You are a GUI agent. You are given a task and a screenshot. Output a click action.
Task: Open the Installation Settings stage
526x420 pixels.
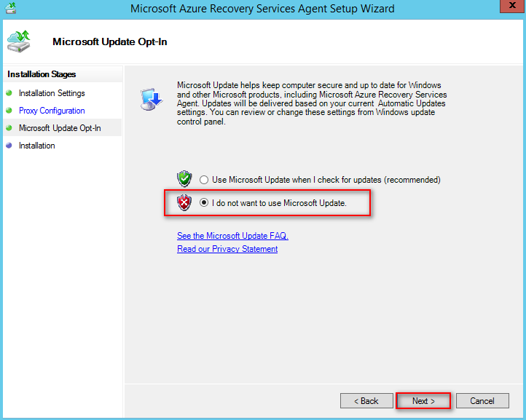(52, 93)
